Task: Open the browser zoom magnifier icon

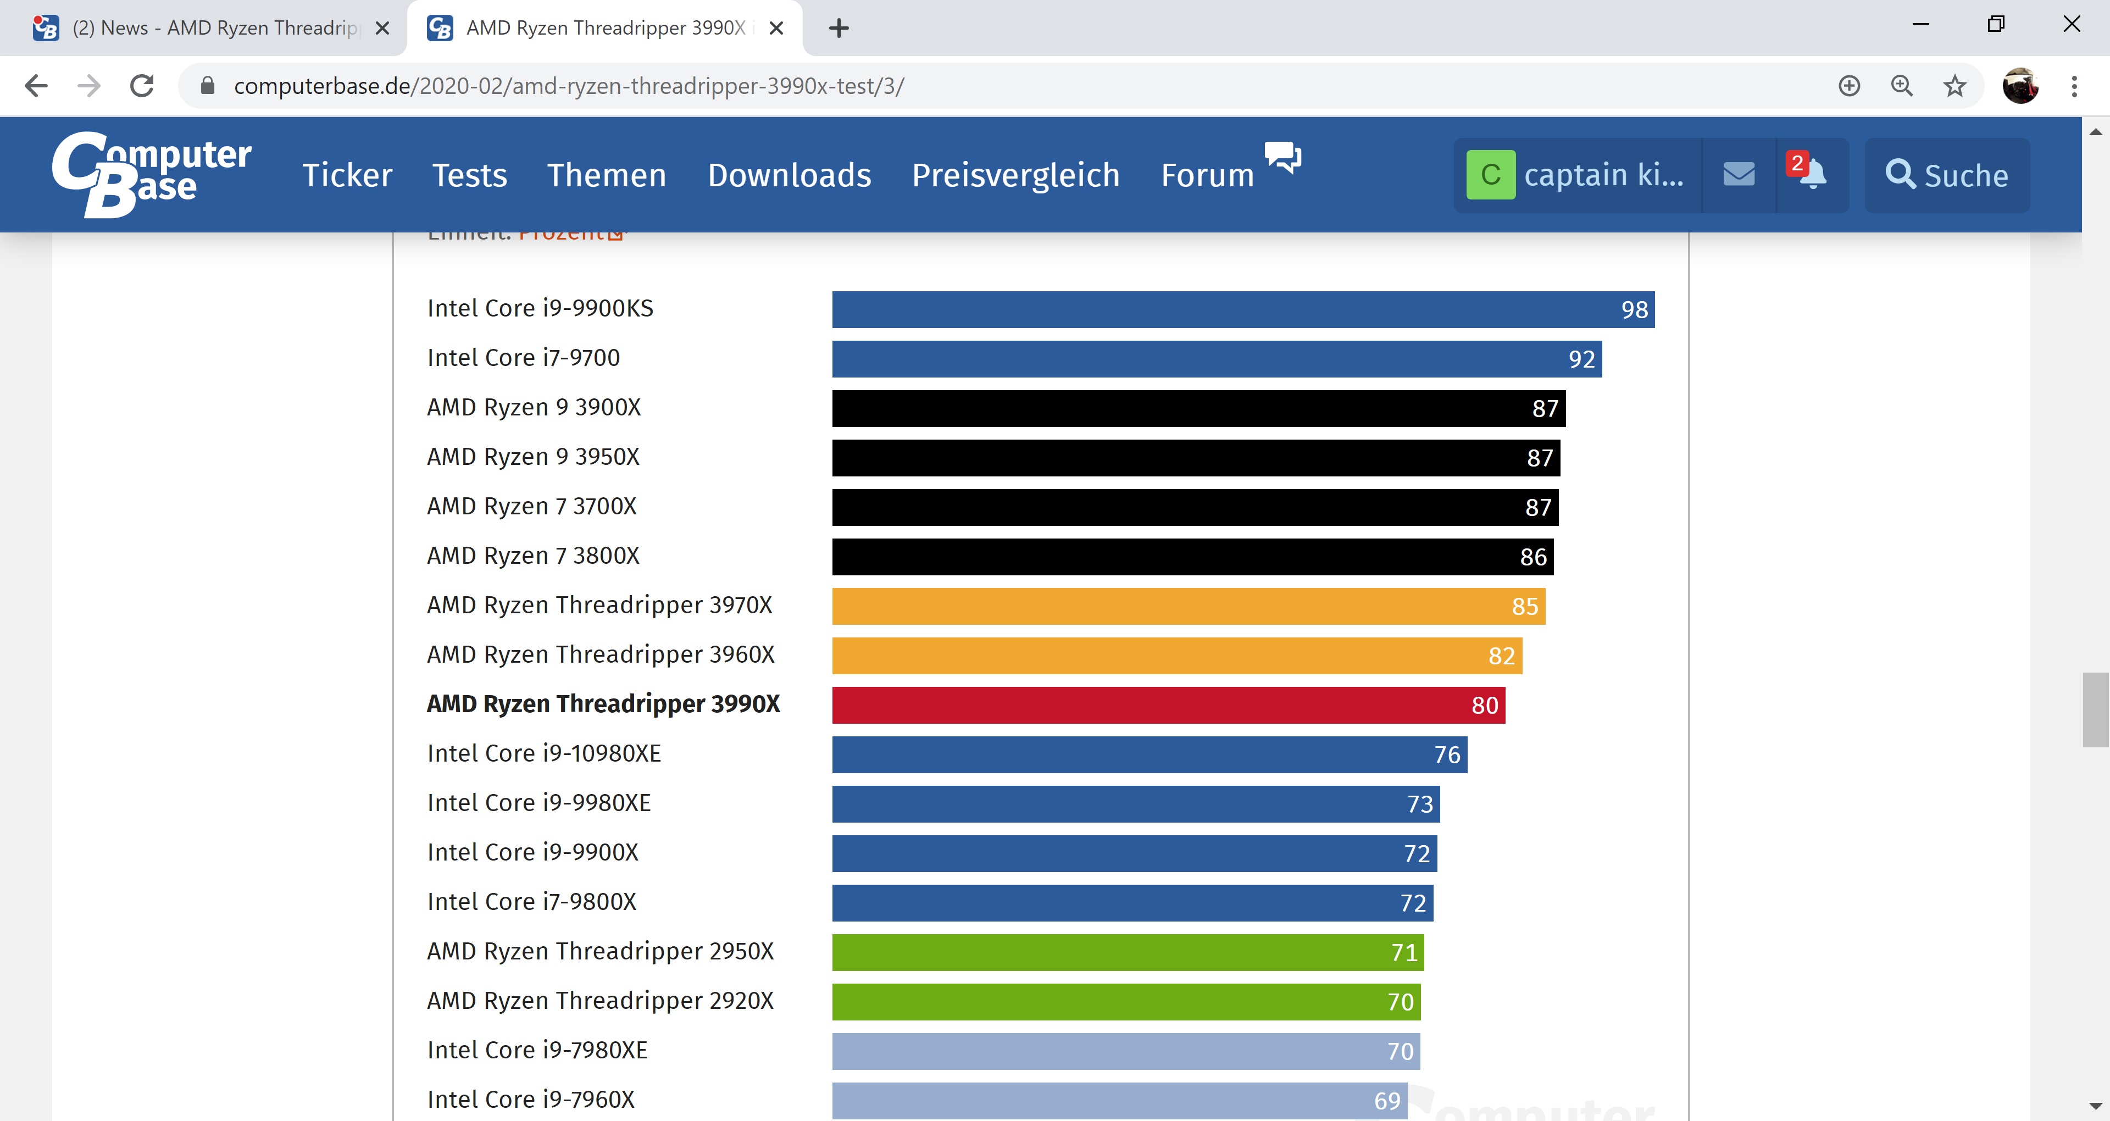Action: tap(1902, 86)
